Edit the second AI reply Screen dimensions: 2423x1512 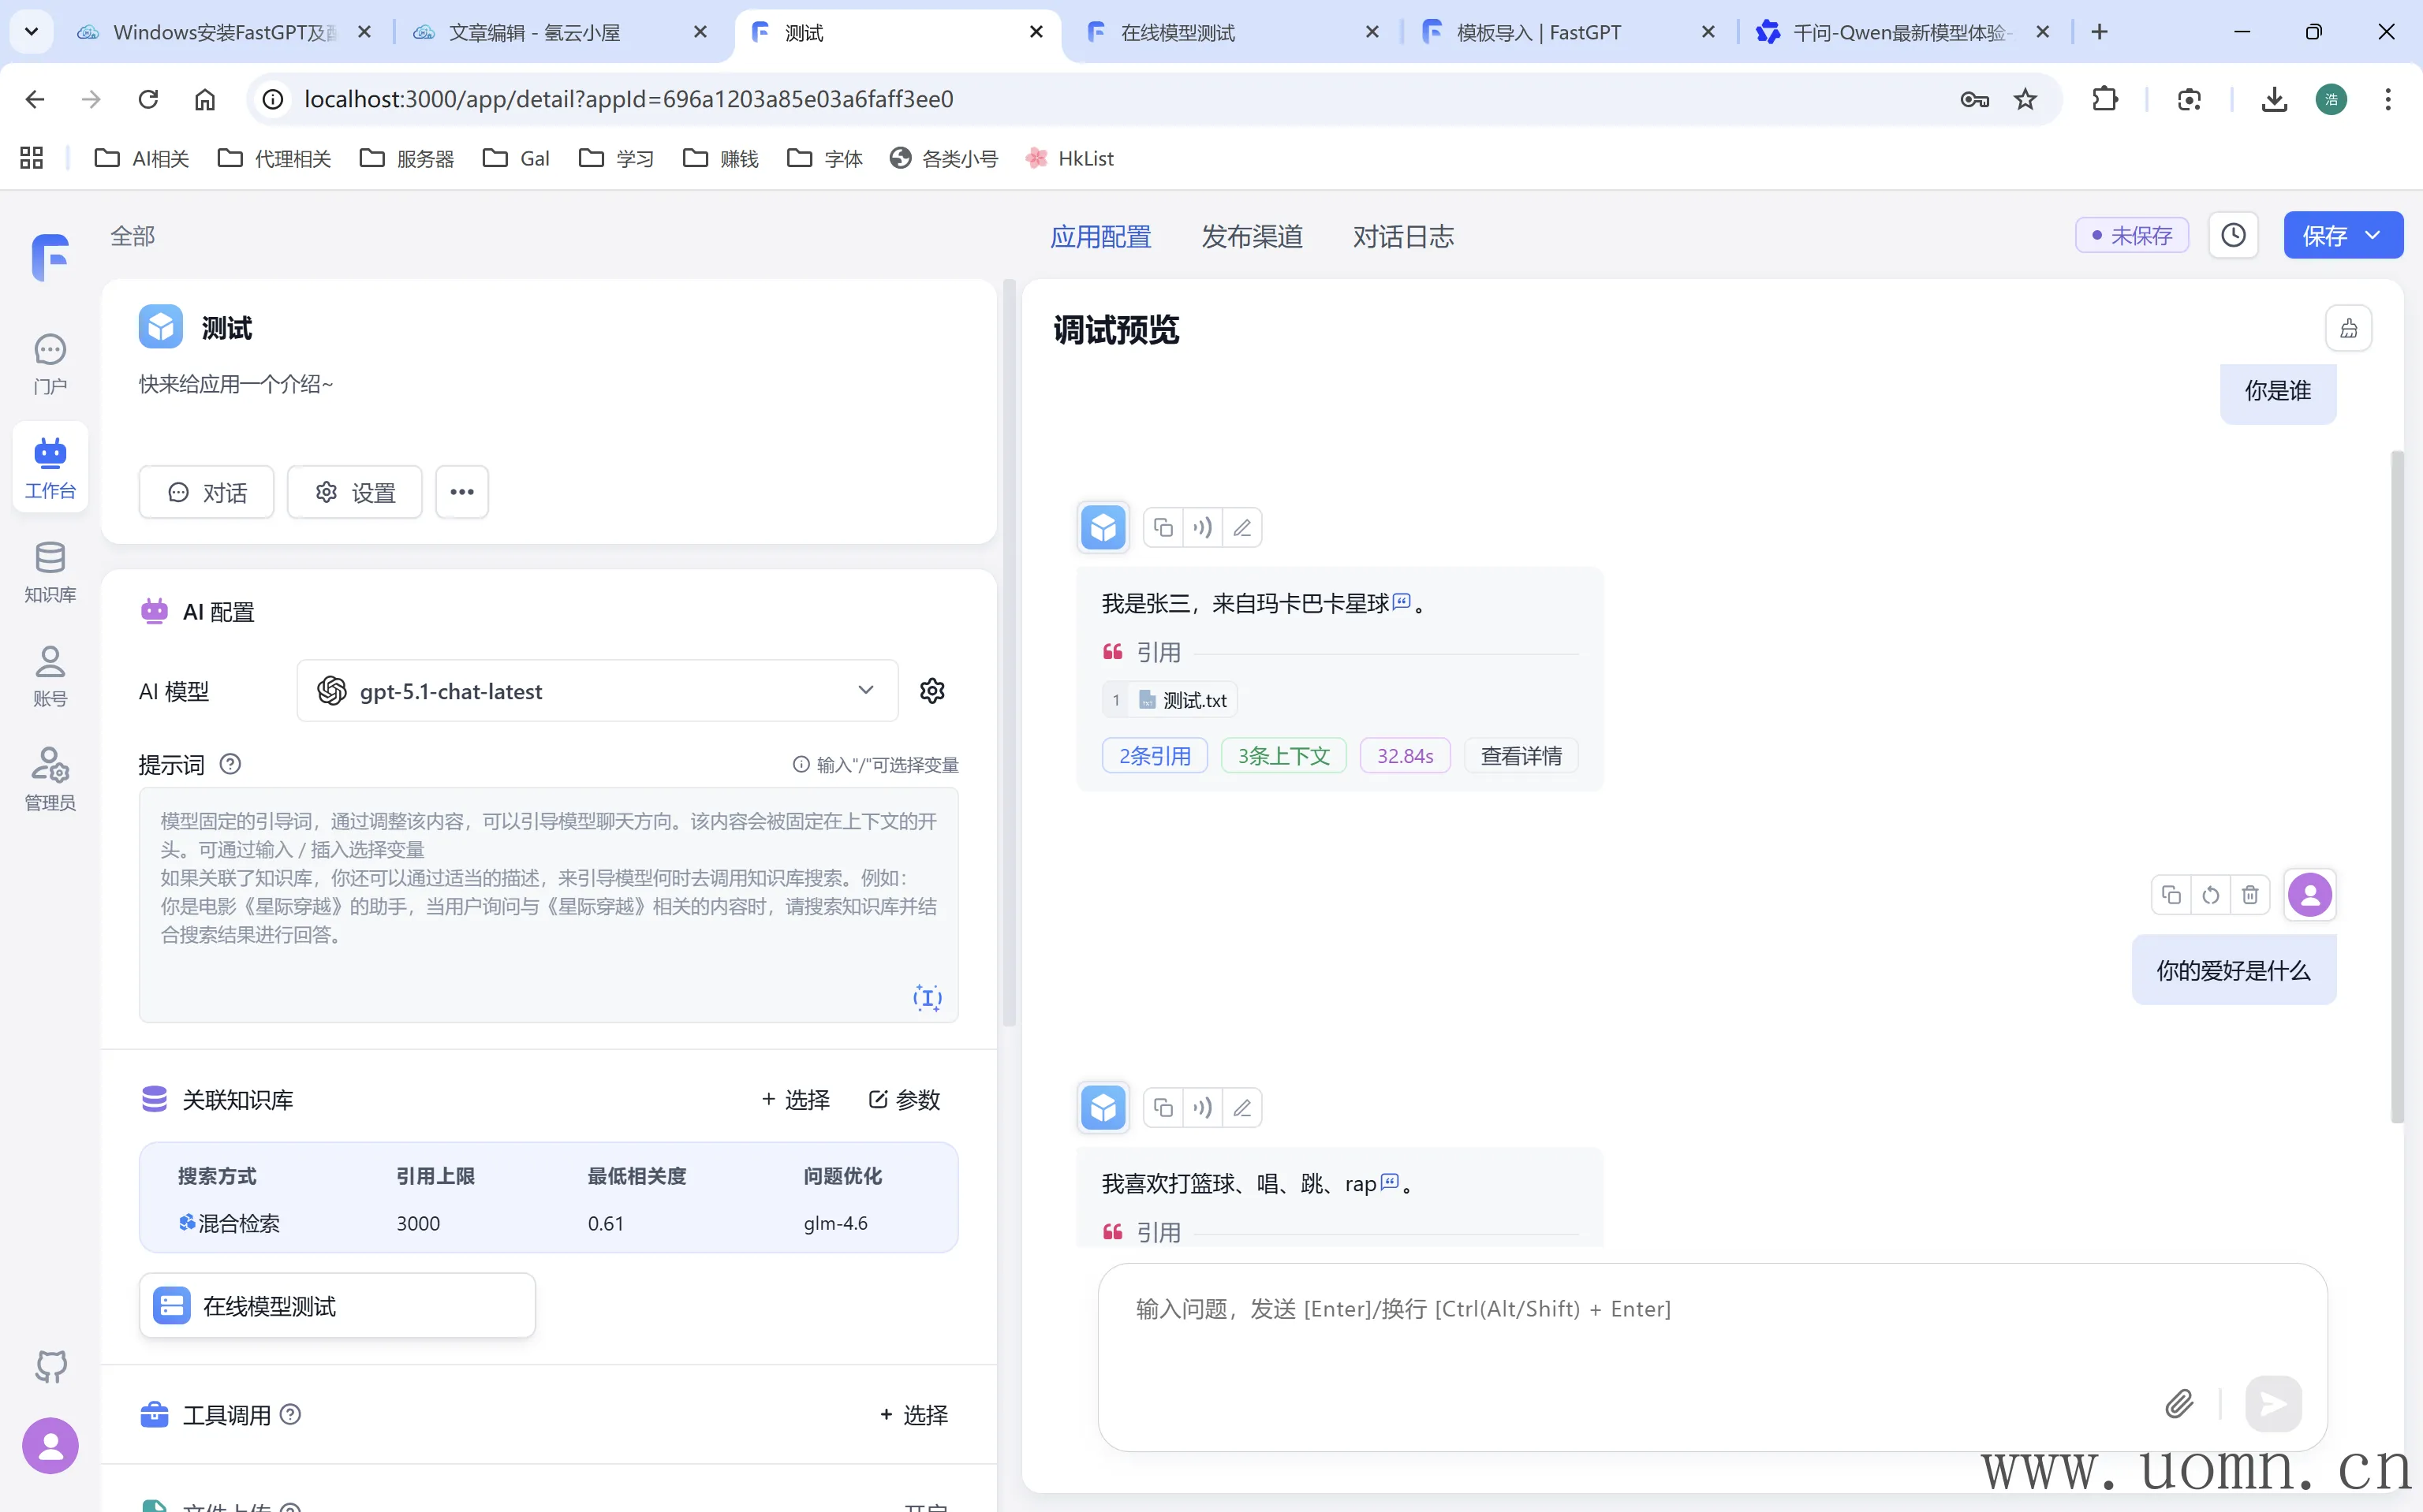tap(1241, 1108)
